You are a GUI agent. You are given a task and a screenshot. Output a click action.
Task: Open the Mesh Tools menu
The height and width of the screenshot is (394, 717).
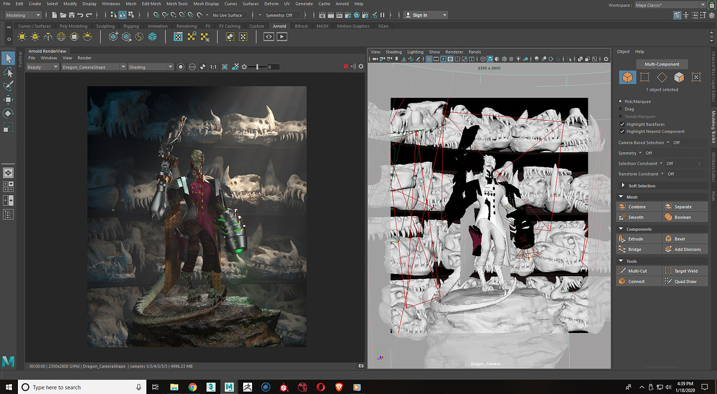point(177,4)
